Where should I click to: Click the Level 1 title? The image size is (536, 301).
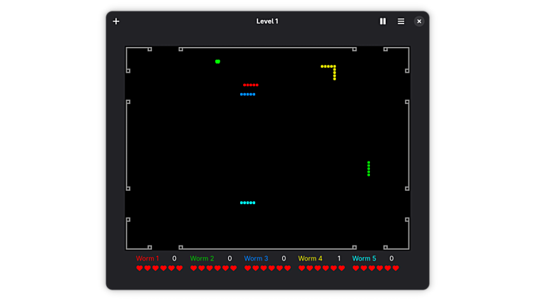(x=267, y=21)
